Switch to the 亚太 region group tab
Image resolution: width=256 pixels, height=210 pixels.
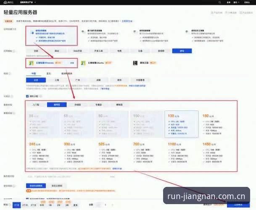[48, 73]
